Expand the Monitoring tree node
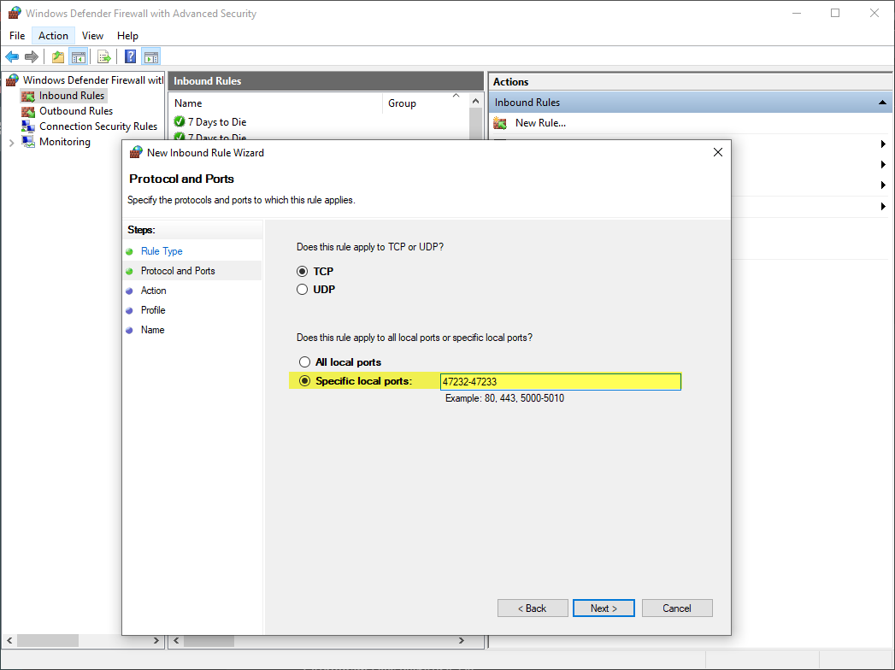This screenshot has width=895, height=670. [x=11, y=143]
